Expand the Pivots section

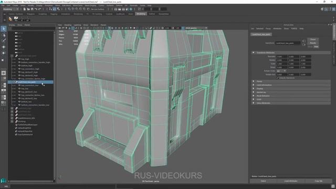pos(254,81)
